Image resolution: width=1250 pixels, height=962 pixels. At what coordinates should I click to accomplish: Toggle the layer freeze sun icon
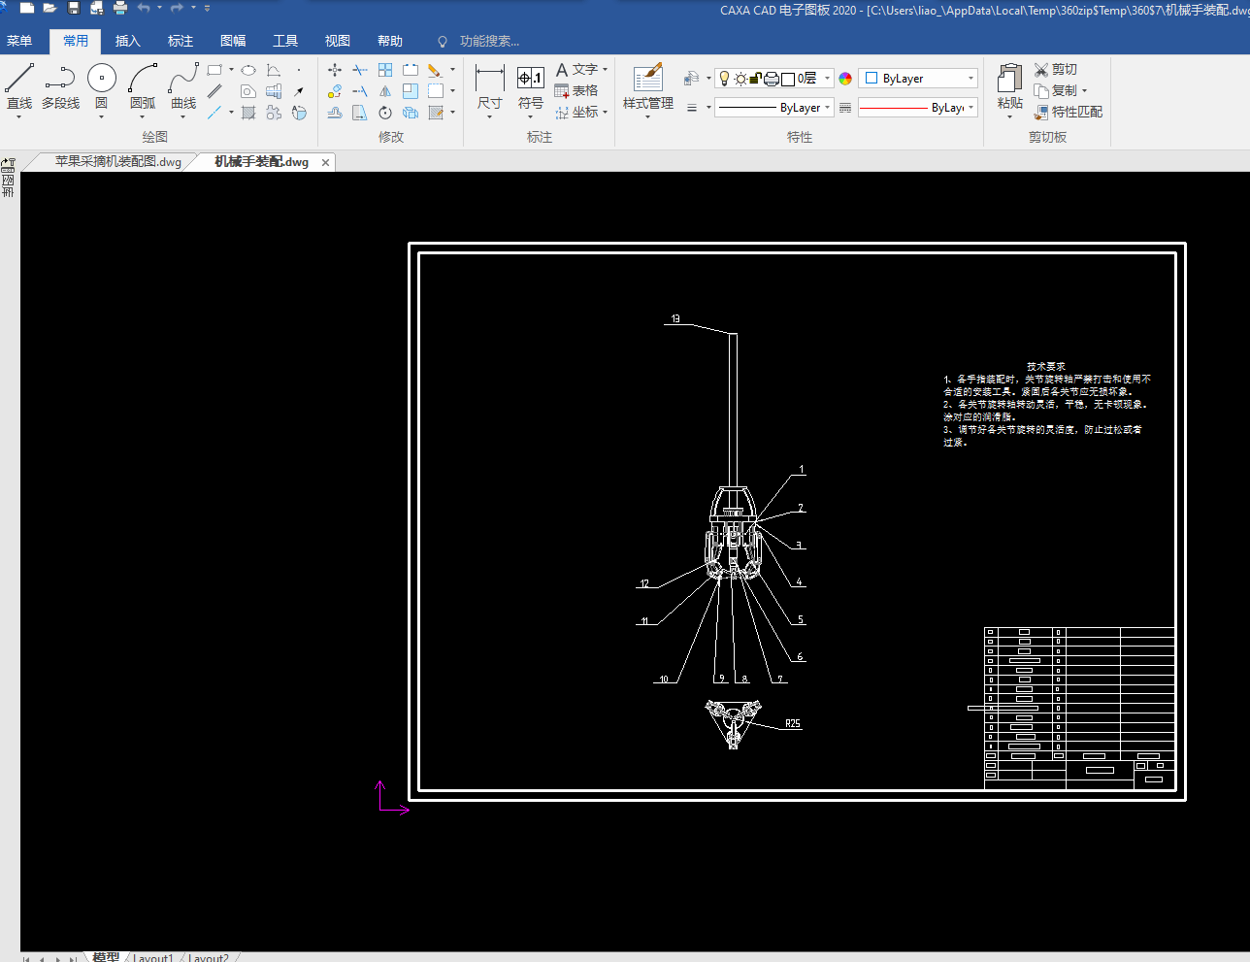(x=741, y=79)
